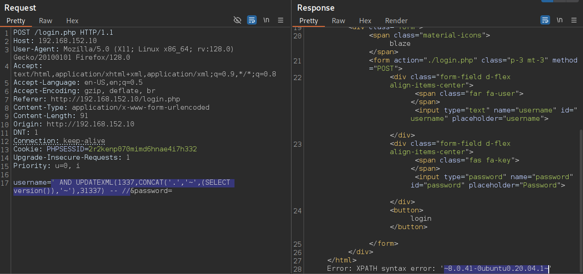Click the PHPSESSID cookie value
This screenshot has width=583, height=274.
pos(143,149)
